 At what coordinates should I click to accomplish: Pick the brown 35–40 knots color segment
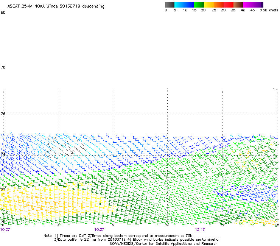[238, 5]
